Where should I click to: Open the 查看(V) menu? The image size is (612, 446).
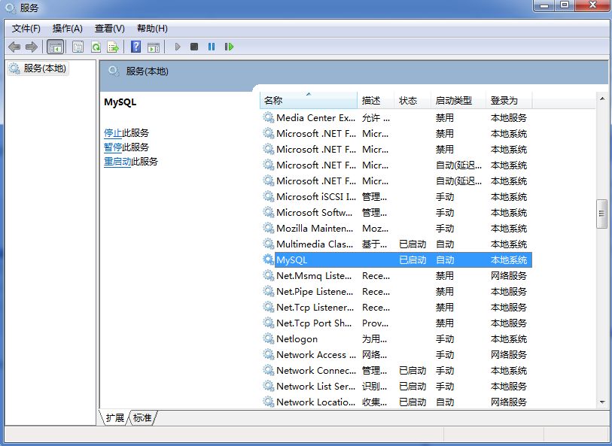(x=109, y=28)
